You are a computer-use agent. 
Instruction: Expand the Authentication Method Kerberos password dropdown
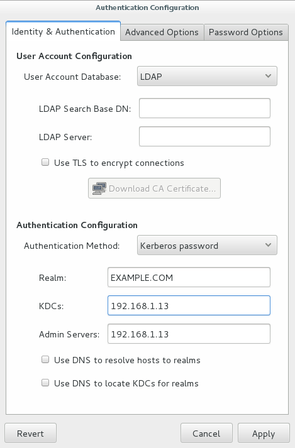tap(207, 245)
